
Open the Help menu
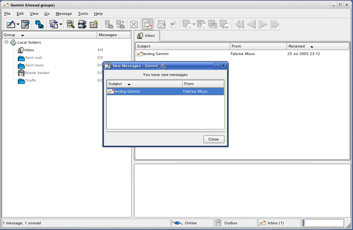(x=98, y=14)
